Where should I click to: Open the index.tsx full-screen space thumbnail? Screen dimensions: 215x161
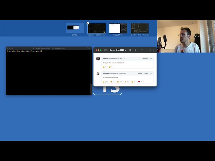(x=97, y=28)
